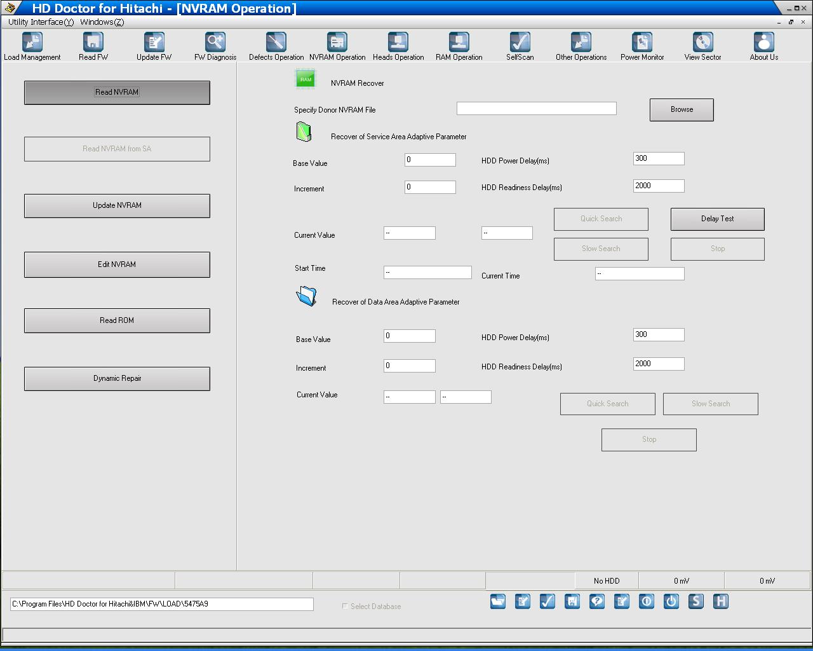The image size is (813, 651).
Task: Click the Read ROM button
Action: (117, 320)
